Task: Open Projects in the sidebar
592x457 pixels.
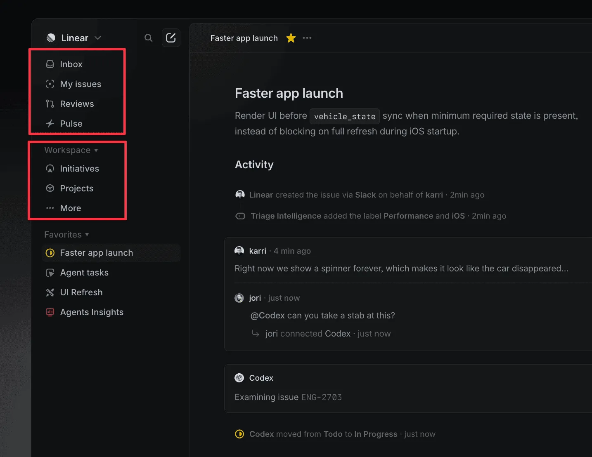Action: (77, 188)
